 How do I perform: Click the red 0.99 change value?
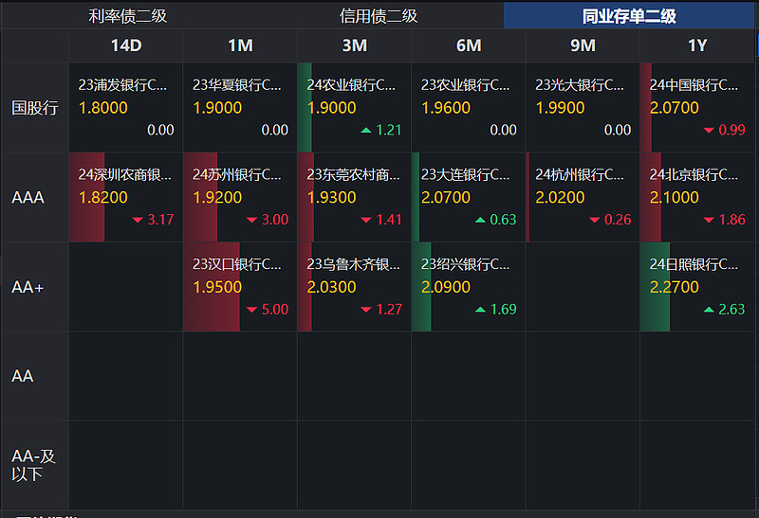pyautogui.click(x=731, y=130)
